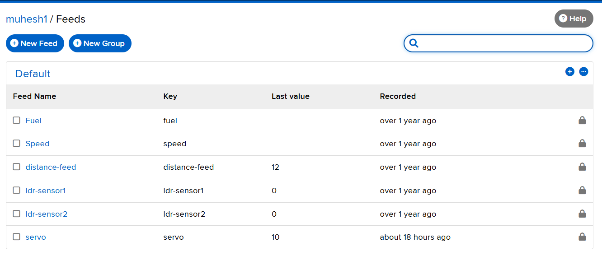Go to muhesh1 profile breadcrumb
This screenshot has height=265, width=602.
pyautogui.click(x=26, y=19)
